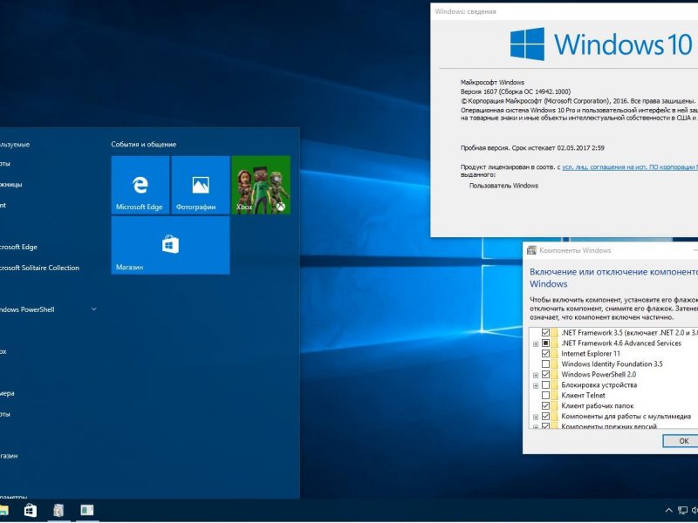Open the Магазин tile in Start

point(170,245)
